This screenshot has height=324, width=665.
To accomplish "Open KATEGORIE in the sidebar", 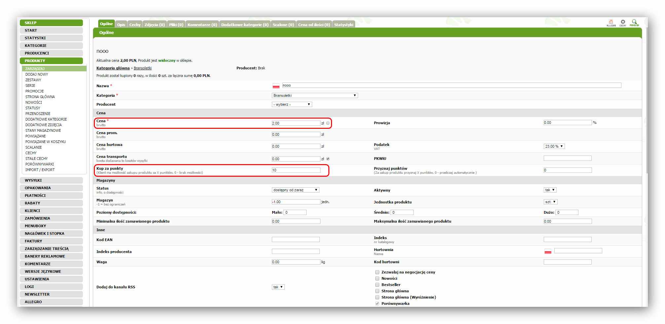I will 51,46.
